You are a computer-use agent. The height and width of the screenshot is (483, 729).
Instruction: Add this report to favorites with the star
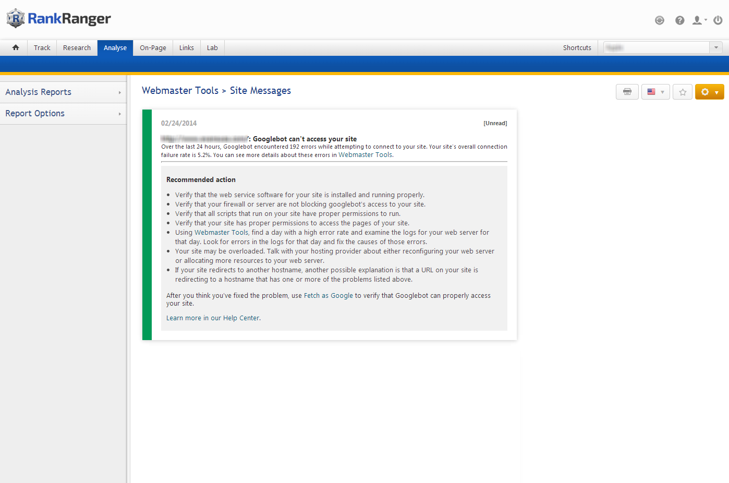pyautogui.click(x=683, y=92)
